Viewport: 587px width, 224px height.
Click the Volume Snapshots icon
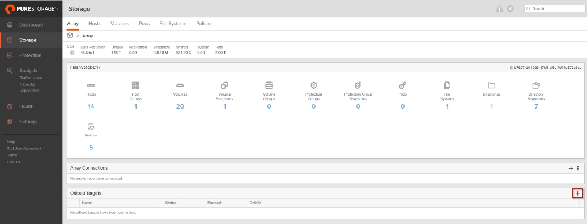tap(224, 85)
